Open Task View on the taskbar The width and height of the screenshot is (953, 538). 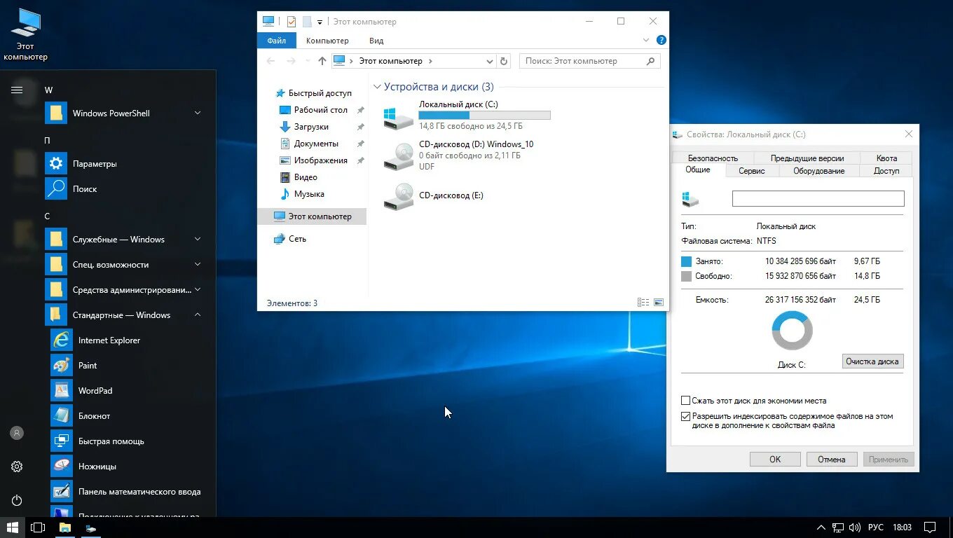click(x=38, y=527)
